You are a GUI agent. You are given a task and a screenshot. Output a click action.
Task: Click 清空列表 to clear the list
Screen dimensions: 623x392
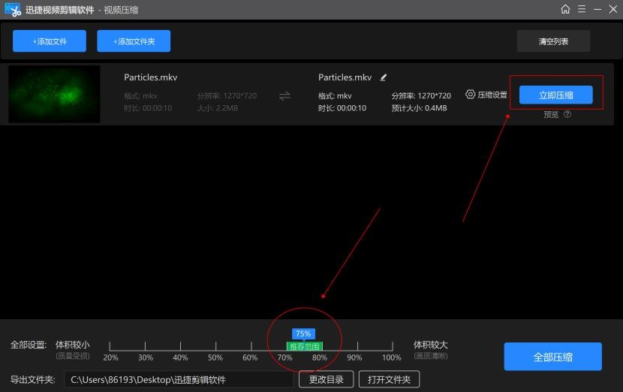coord(553,41)
